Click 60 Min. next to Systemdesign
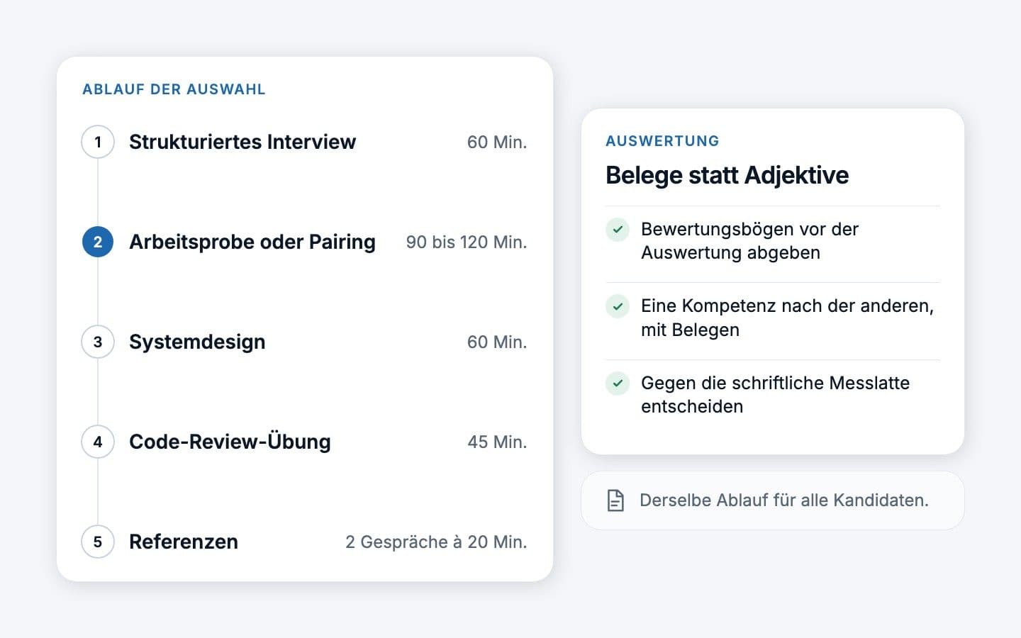Image resolution: width=1021 pixels, height=638 pixels. pos(497,342)
